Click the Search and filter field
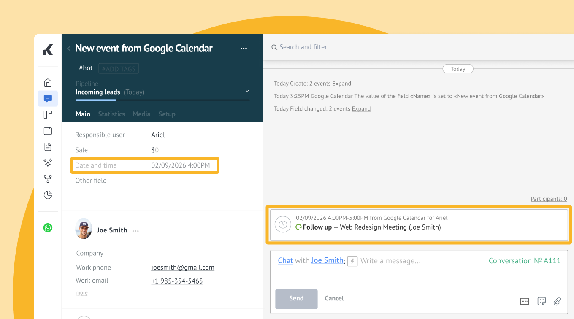 click(x=303, y=47)
